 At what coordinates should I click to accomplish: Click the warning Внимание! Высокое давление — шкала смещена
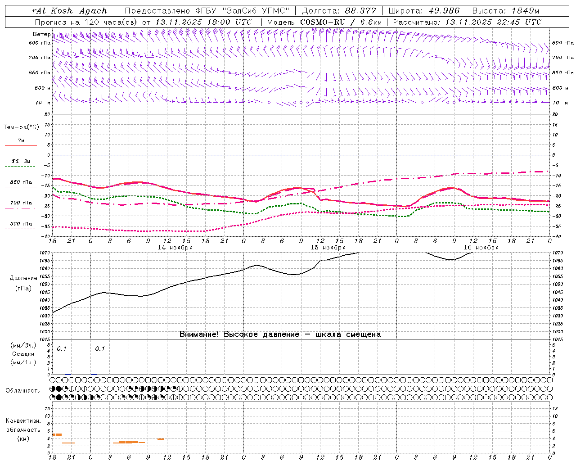tap(280, 334)
